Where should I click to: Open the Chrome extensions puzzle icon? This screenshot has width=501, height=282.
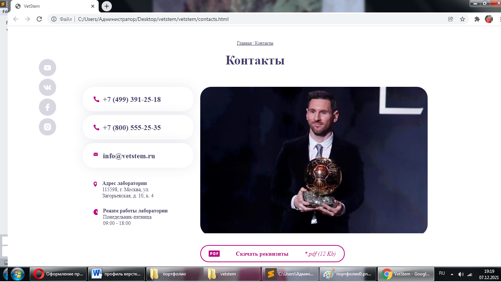click(477, 19)
